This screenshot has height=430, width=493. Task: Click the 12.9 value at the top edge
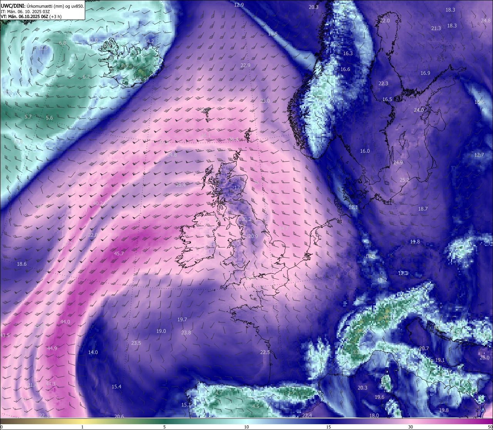239,5
